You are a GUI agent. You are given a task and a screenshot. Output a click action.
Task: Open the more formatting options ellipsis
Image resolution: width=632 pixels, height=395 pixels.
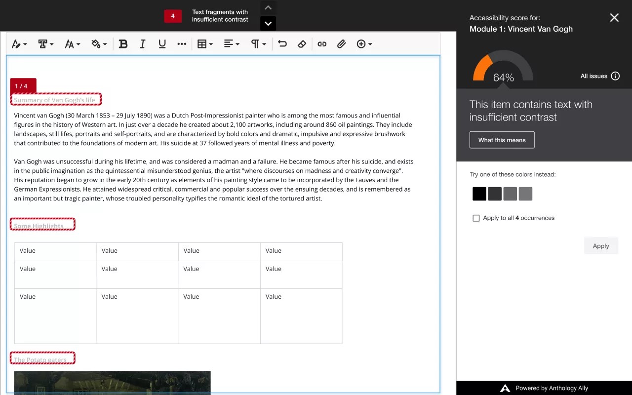click(182, 44)
